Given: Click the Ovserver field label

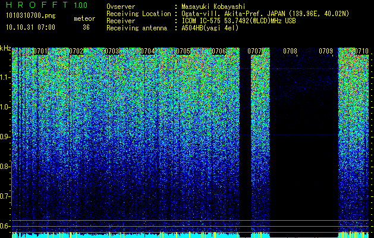Looking at the screenshot, I should pyautogui.click(x=121, y=7).
